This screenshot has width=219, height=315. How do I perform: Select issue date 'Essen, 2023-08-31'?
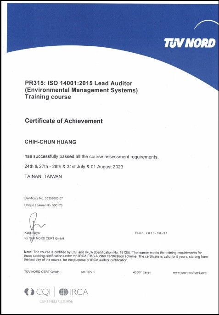pos(151,233)
